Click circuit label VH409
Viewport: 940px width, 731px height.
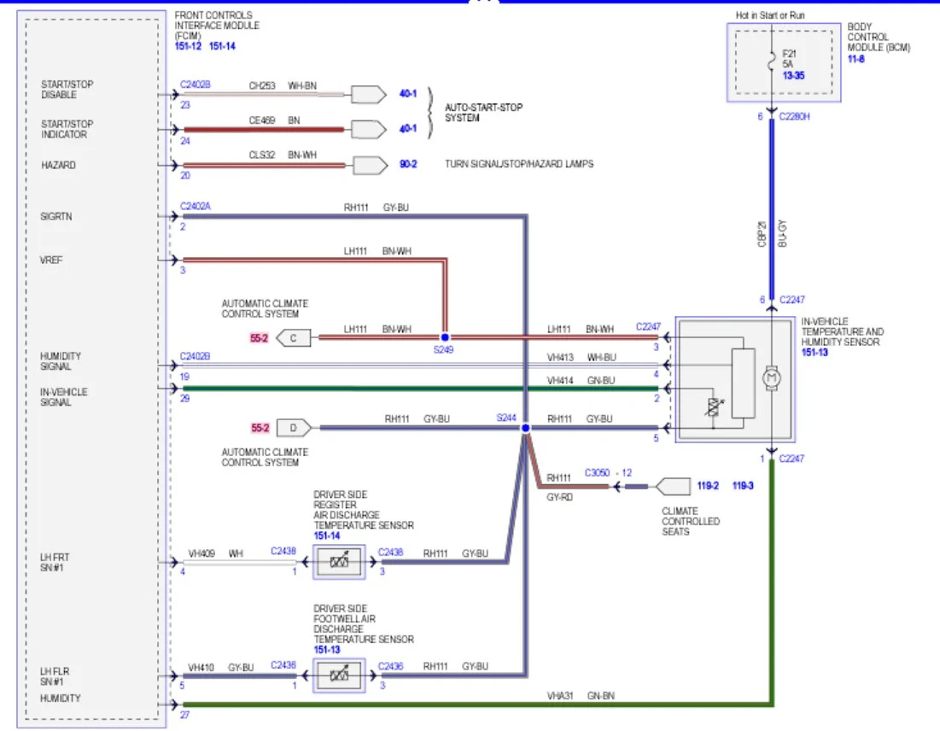[201, 553]
